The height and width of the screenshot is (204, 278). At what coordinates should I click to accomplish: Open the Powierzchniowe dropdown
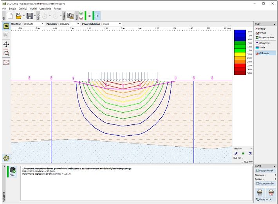[112, 24]
